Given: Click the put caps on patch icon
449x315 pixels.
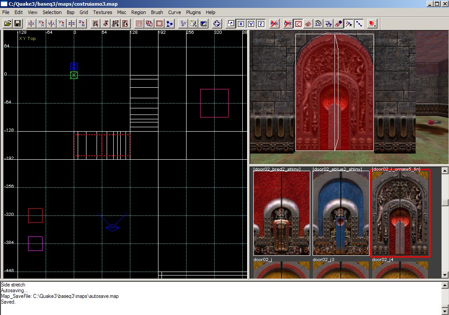Looking at the screenshot, I should click(328, 23).
